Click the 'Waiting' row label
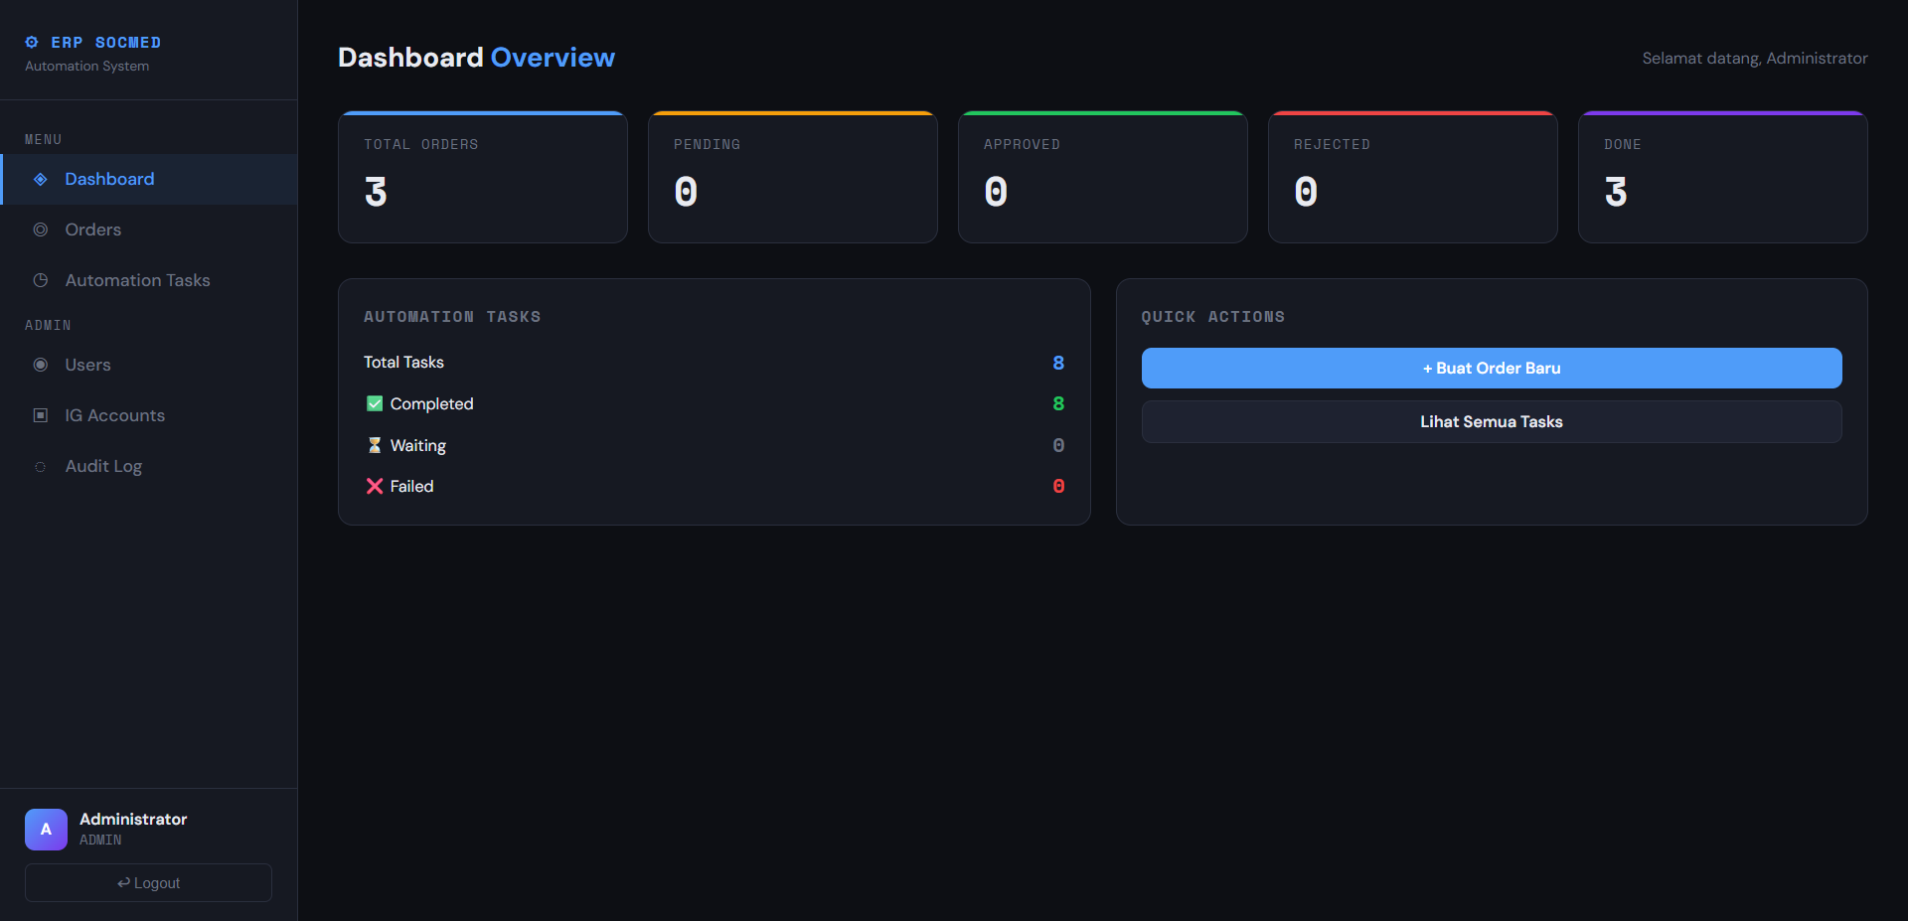This screenshot has height=921, width=1908. 418,445
